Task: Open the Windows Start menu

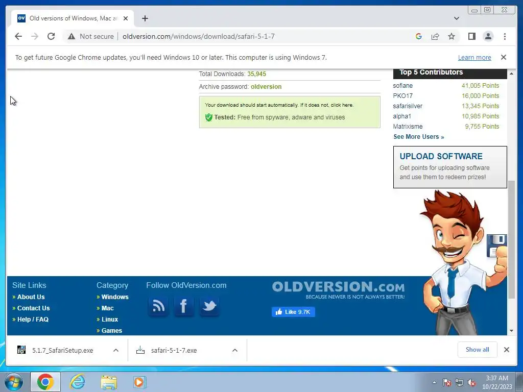Action: tap(13, 382)
